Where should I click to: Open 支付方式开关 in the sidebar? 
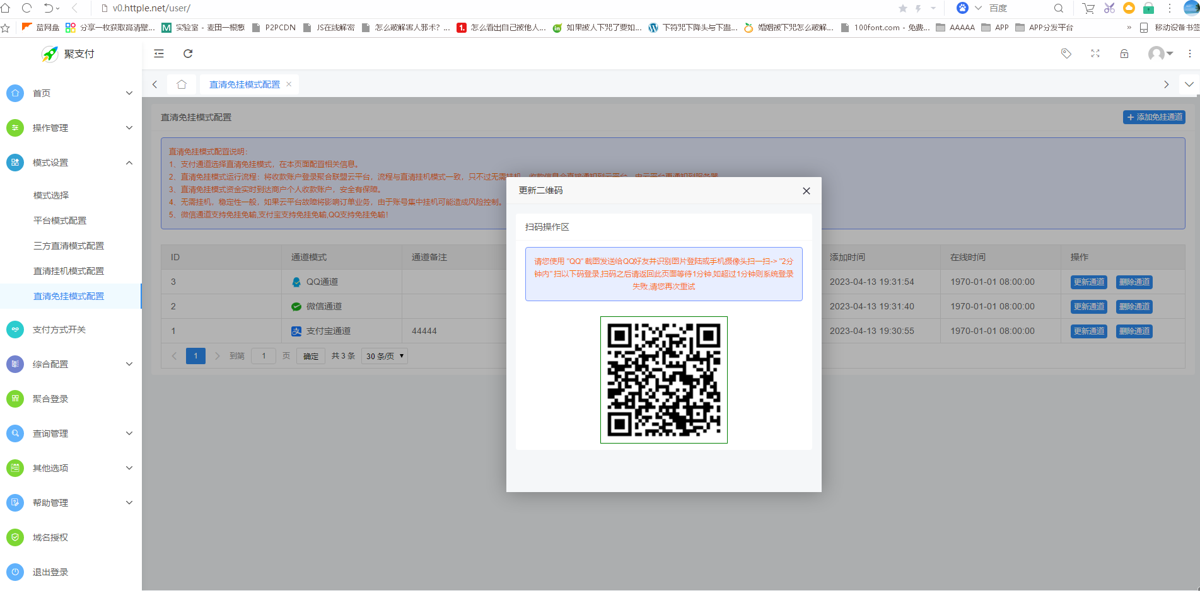click(71, 330)
